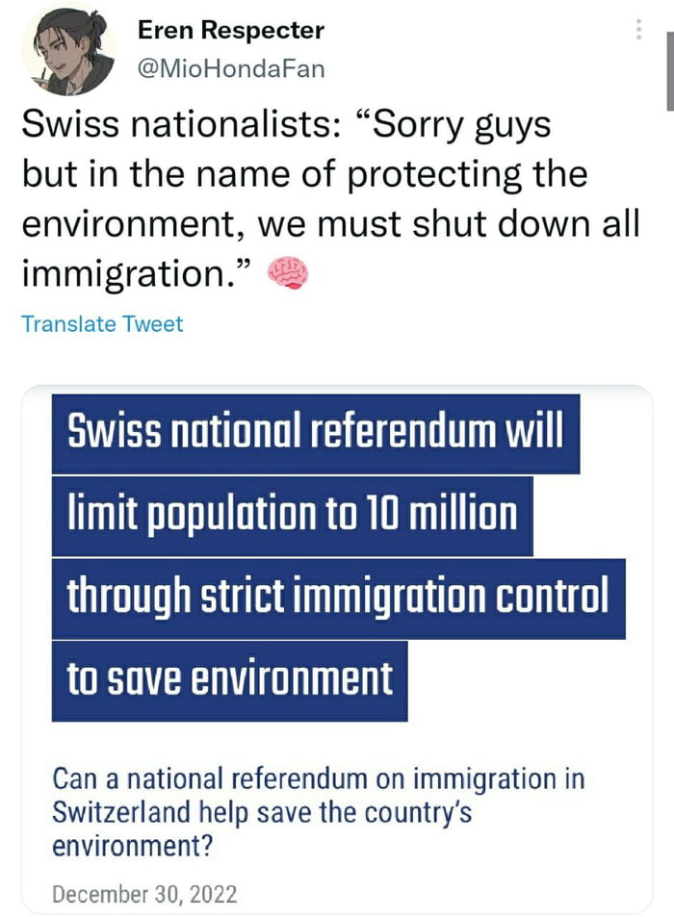Click the tweet line "but in the name of protecting the"
The height and width of the screenshot is (917, 674).
tap(303, 176)
